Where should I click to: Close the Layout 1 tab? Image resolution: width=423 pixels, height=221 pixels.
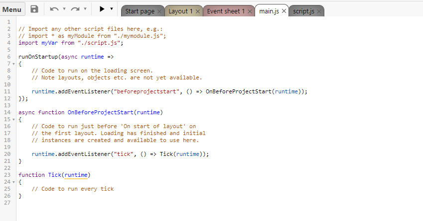pos(198,11)
